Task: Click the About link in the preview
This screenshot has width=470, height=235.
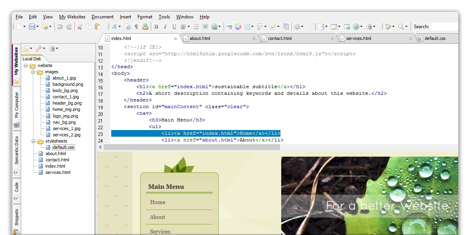Action: click(157, 217)
